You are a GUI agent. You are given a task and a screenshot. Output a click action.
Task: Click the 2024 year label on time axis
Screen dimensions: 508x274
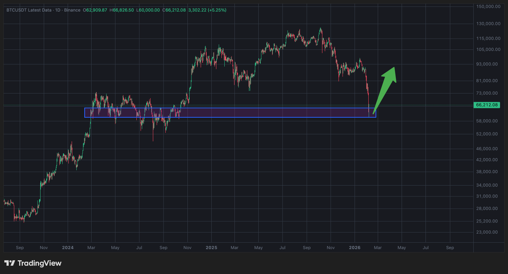pos(67,248)
